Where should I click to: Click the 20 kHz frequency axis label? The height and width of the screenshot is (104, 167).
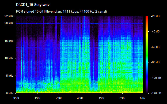click(x=9, y=23)
